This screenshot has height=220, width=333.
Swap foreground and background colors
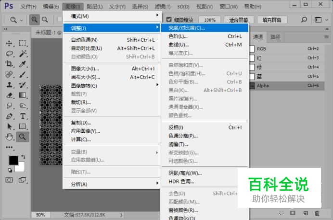coord(24,157)
